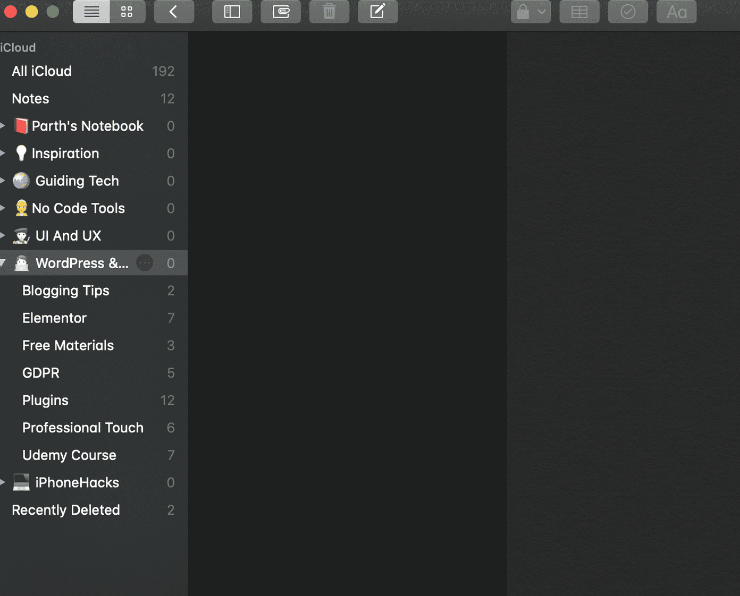Open the Aa text format menu
Screen dimensions: 740x596
coord(677,12)
